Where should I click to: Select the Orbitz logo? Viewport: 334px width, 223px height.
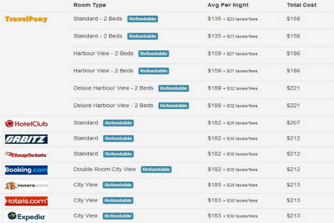point(26,139)
